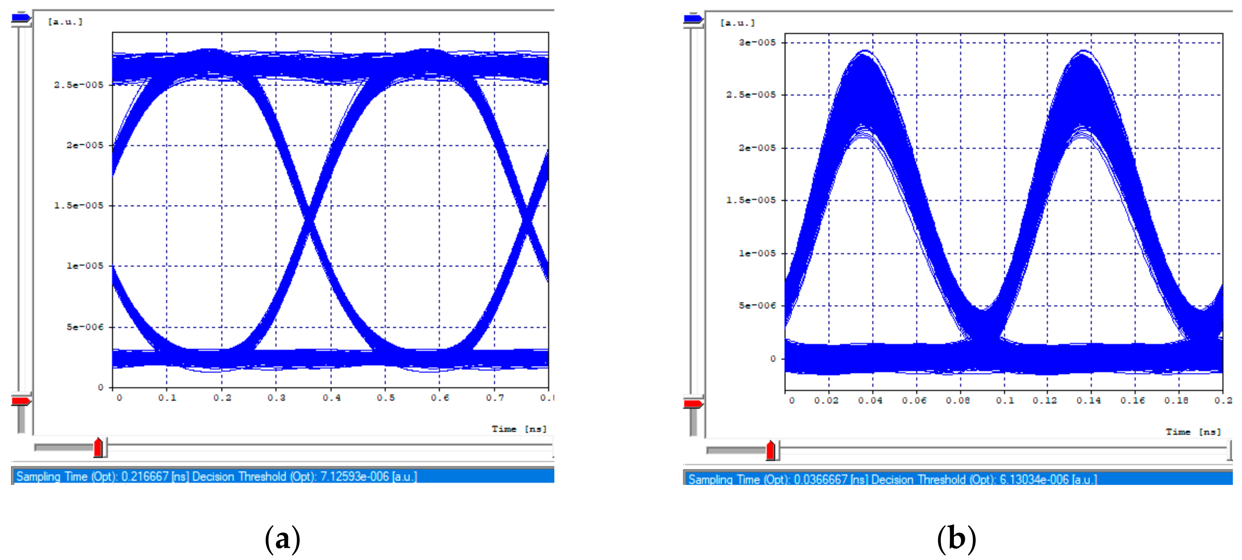This screenshot has height=560, width=1242.
Task: Click [a.u.] axis label of diagram (b)
Action: point(737,23)
